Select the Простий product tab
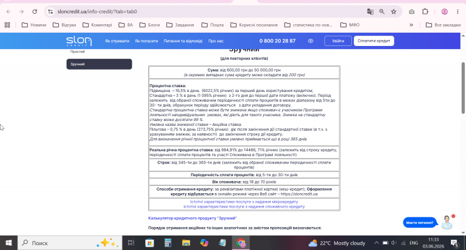 78,51
